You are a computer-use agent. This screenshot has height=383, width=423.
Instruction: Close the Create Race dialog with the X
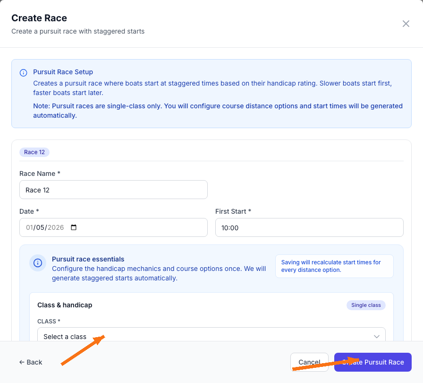coord(406,23)
